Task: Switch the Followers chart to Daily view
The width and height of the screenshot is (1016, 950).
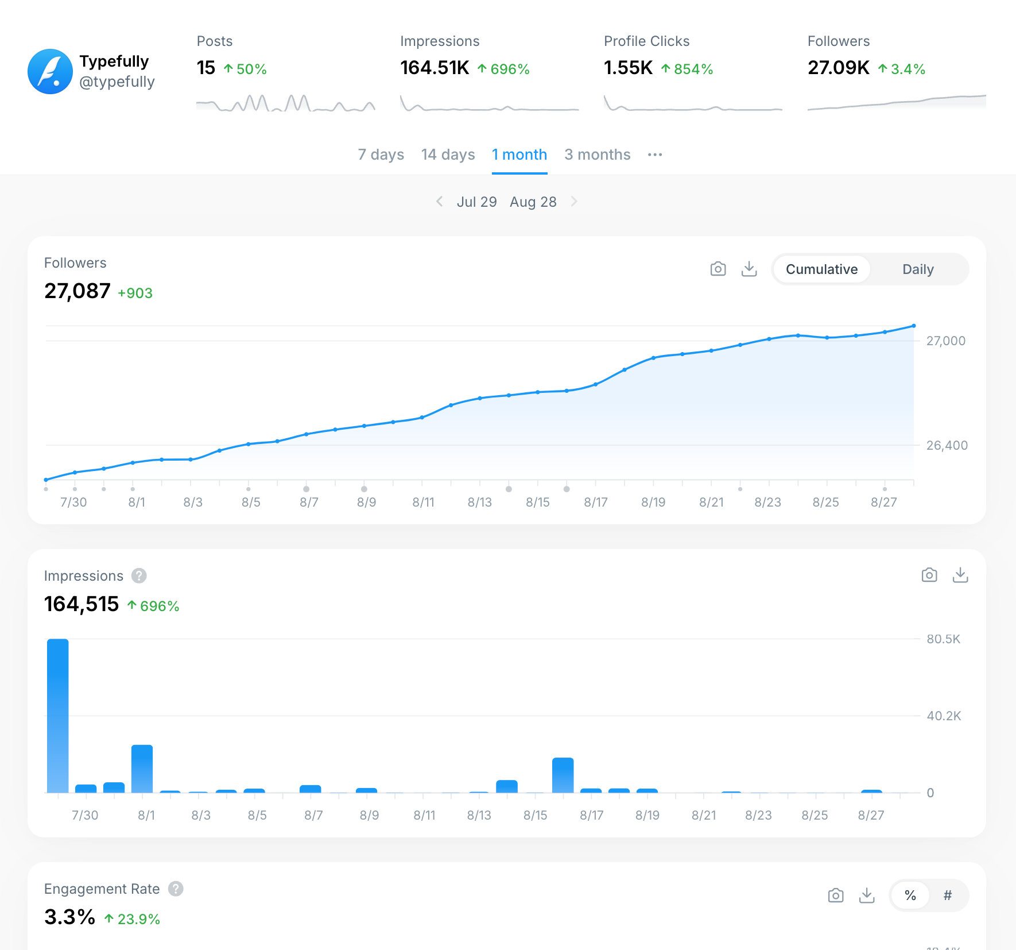Action: [917, 269]
